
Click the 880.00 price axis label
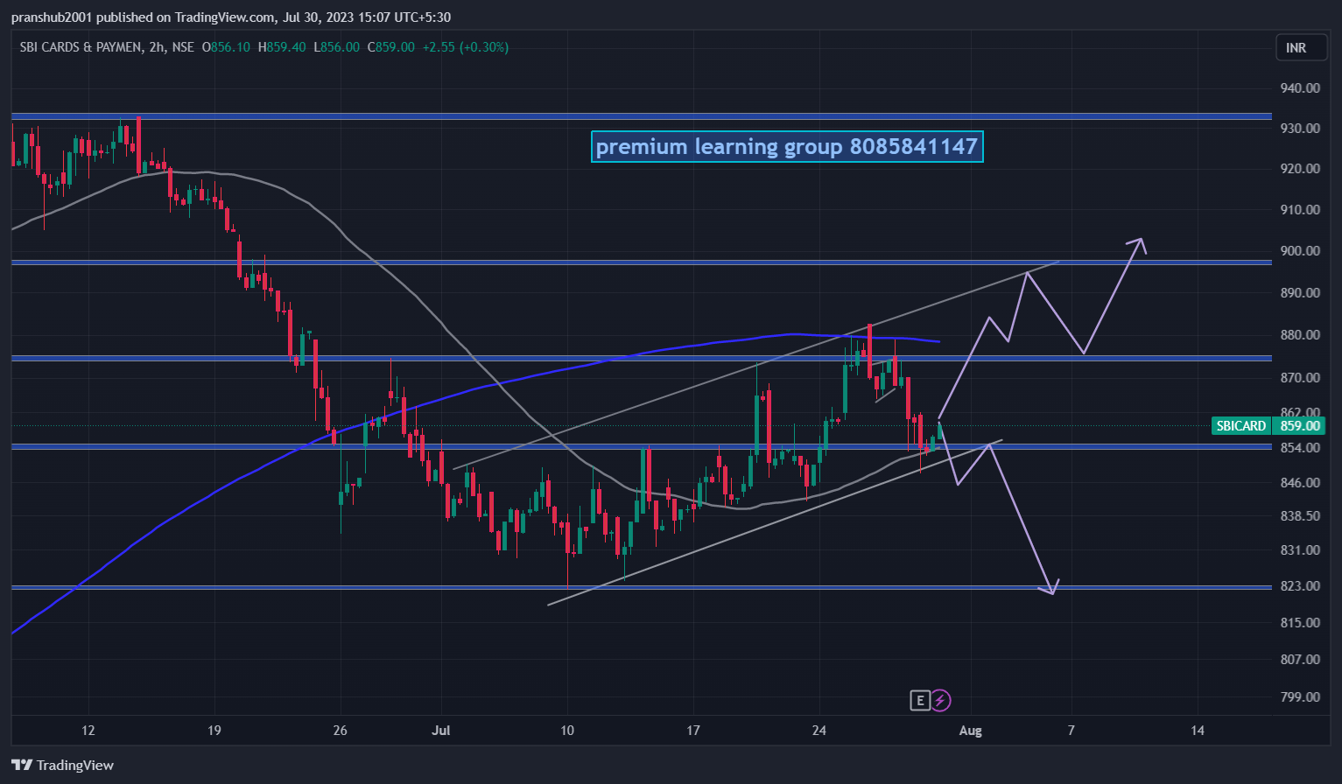[1300, 334]
